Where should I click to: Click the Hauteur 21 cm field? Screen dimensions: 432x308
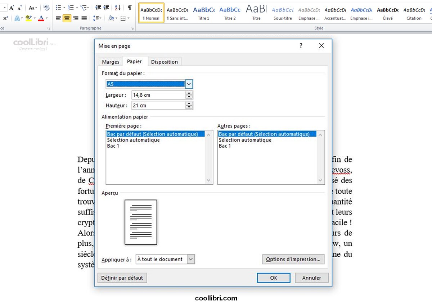click(x=158, y=106)
